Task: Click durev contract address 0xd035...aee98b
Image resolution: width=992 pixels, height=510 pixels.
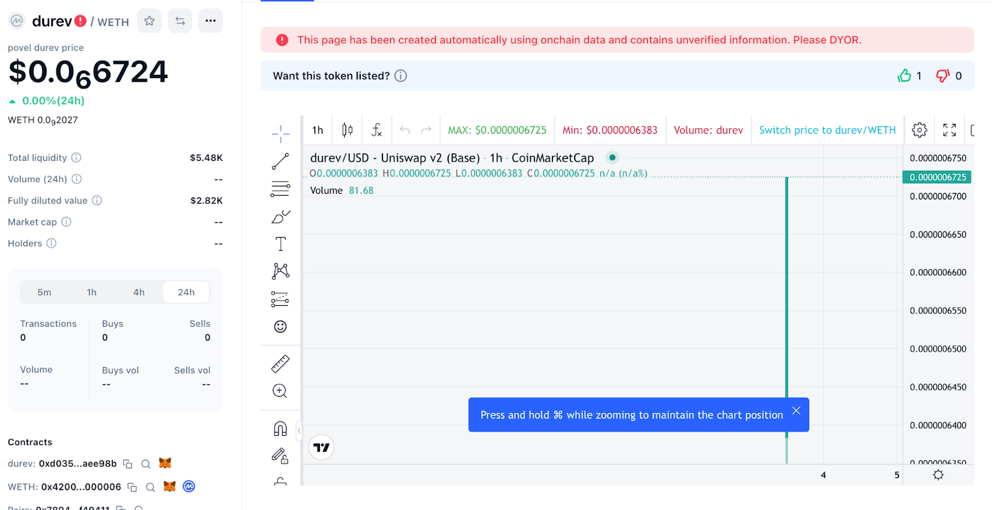Action: click(77, 464)
